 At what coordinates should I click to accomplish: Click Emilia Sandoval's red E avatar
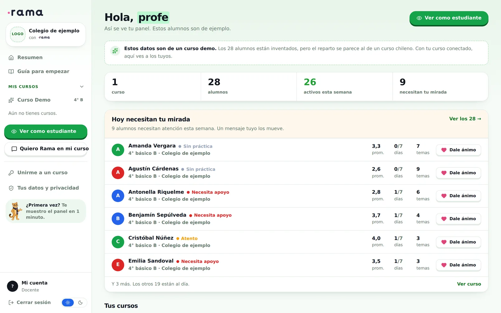point(118,264)
